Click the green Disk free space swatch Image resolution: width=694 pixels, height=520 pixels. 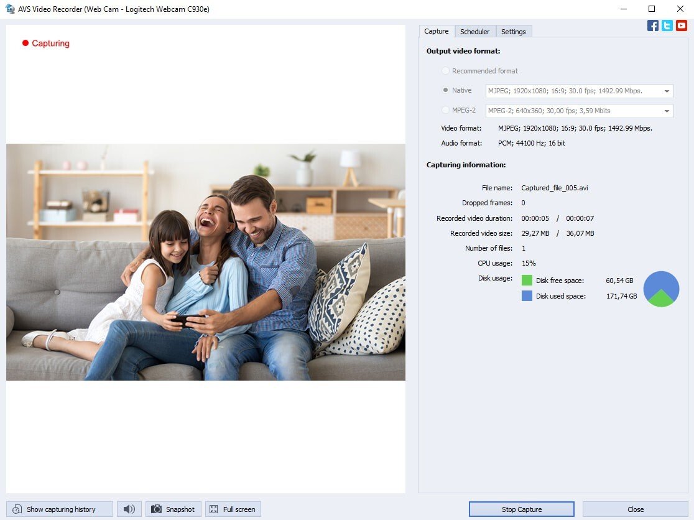pyautogui.click(x=528, y=281)
